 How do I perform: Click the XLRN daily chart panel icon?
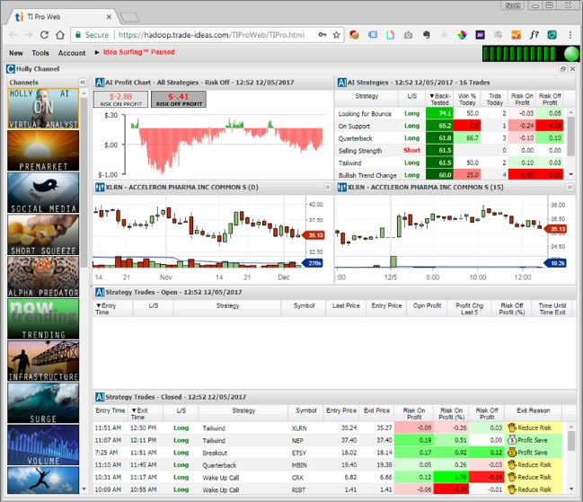click(x=100, y=188)
